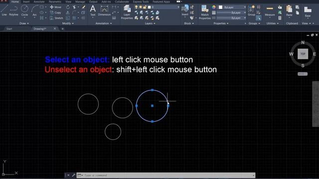Add a new drawing tab

pos(62,29)
